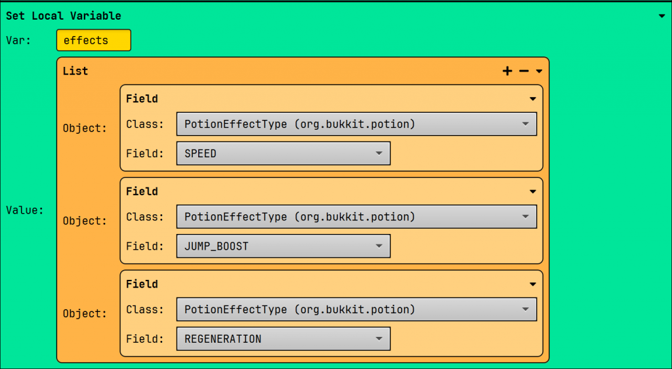This screenshot has height=369, width=672.
Task: Click the Value: label
Action: (x=25, y=210)
